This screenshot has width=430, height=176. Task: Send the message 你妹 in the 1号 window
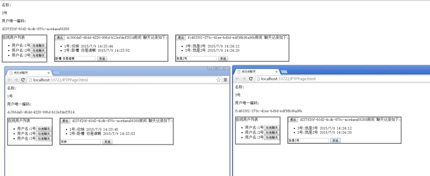coord(107,142)
